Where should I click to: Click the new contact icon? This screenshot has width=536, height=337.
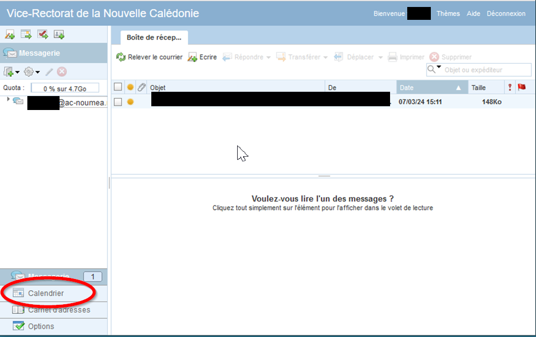click(59, 35)
